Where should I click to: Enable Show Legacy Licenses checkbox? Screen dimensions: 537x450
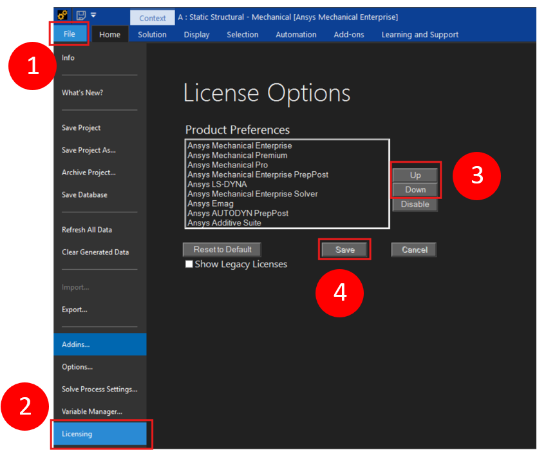coord(189,264)
